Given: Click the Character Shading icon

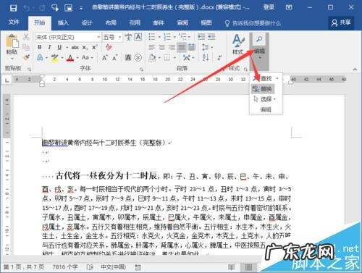Looking at the screenshot, I should (128, 57).
